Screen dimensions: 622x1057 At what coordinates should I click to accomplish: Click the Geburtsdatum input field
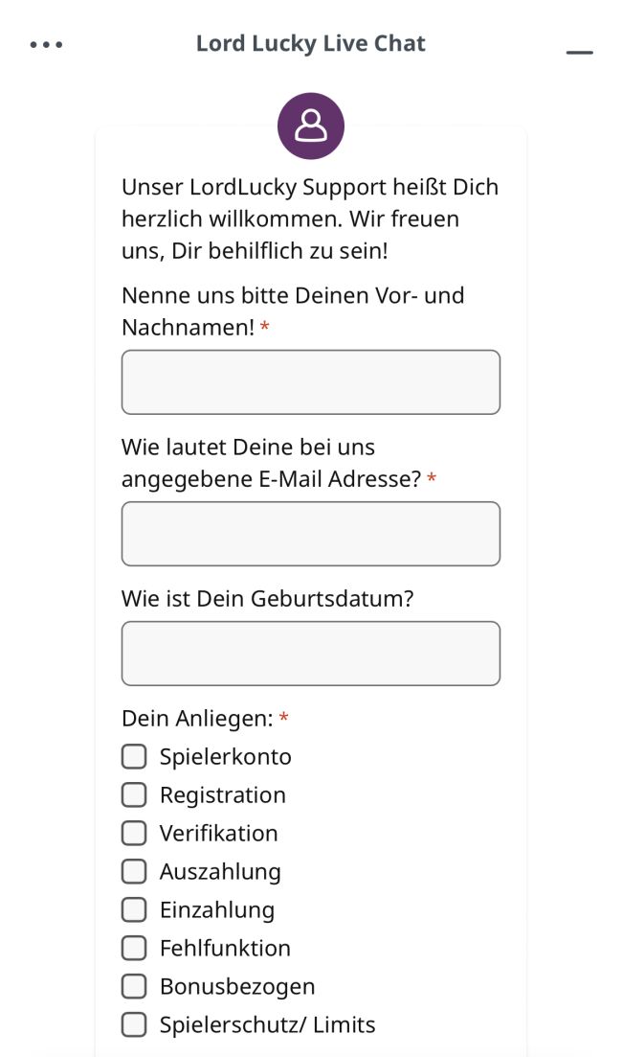(311, 654)
